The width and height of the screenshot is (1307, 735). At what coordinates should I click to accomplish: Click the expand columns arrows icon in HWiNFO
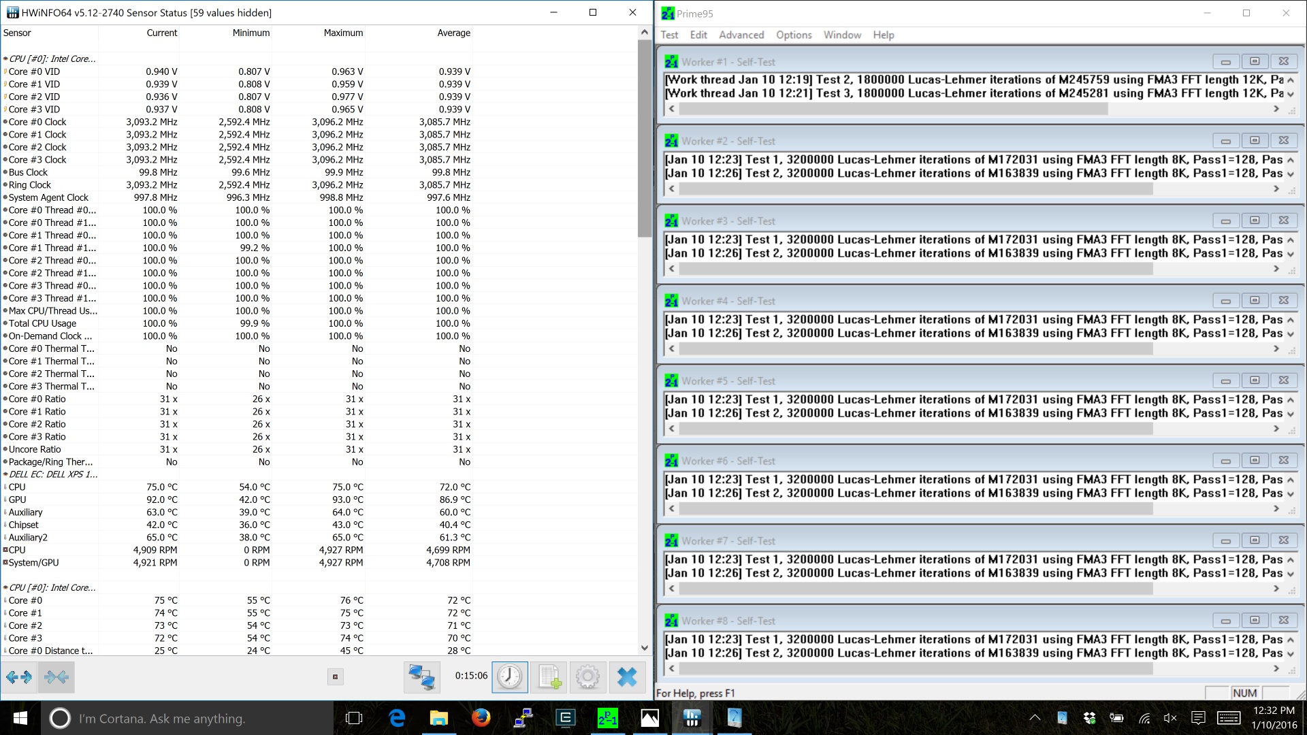click(x=18, y=676)
